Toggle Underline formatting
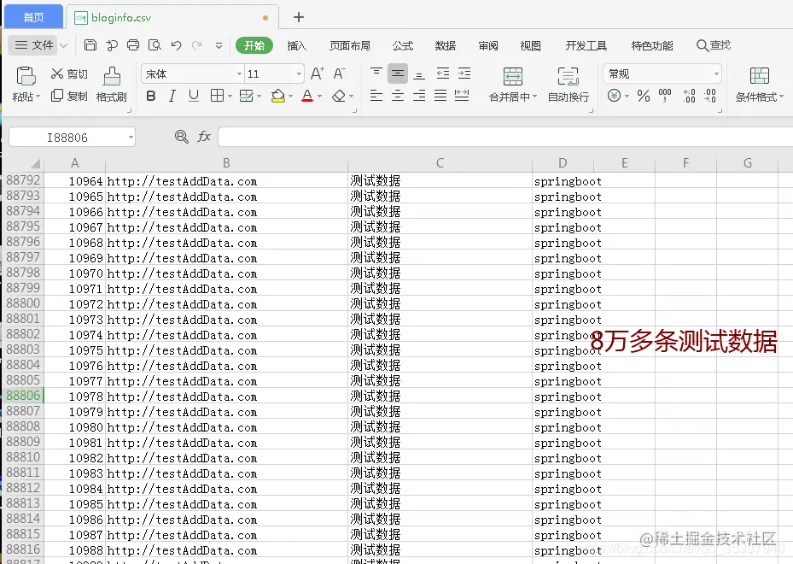 (193, 96)
